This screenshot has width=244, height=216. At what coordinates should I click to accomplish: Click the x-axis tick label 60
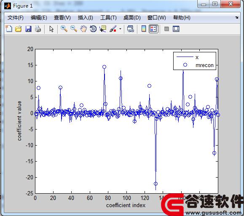(x=90, y=198)
